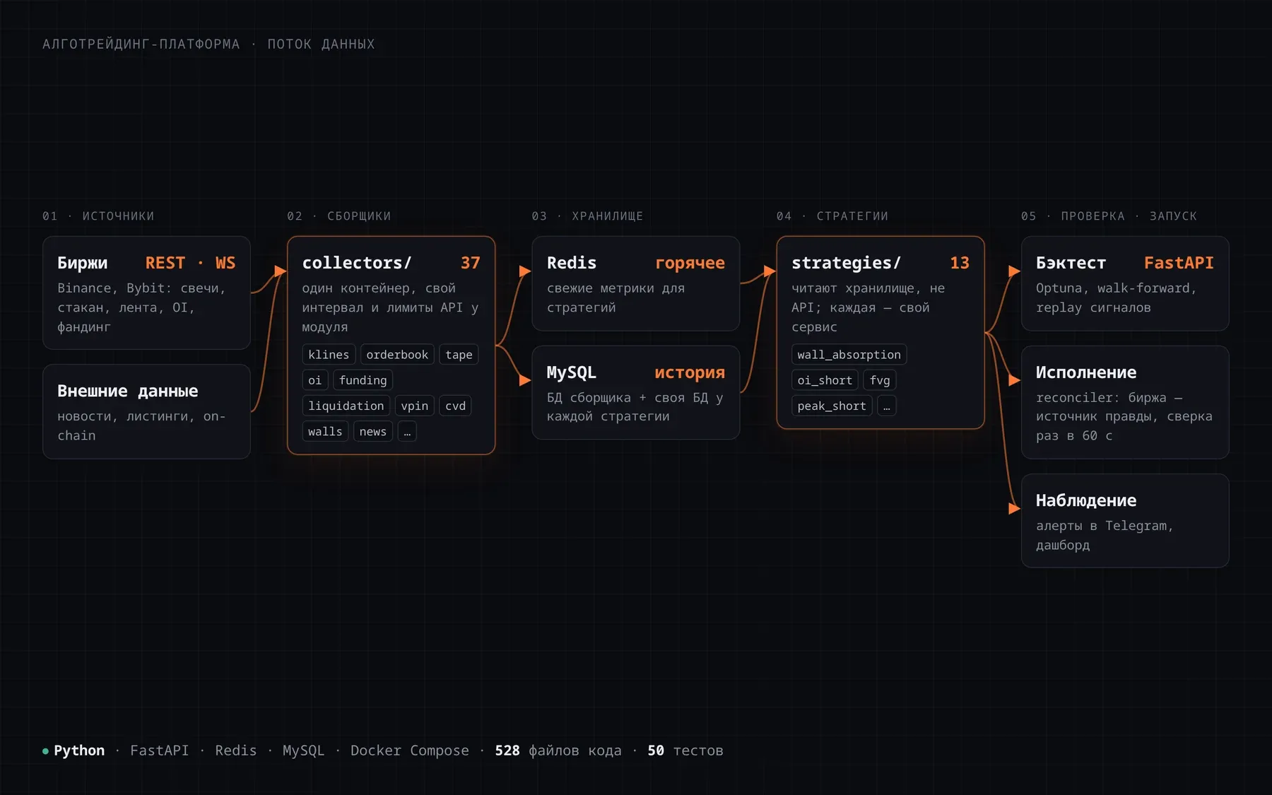Image resolution: width=1272 pixels, height=795 pixels.
Task: Click the 01 · ИСТОЧНИКИ column header
Action: coord(98,216)
